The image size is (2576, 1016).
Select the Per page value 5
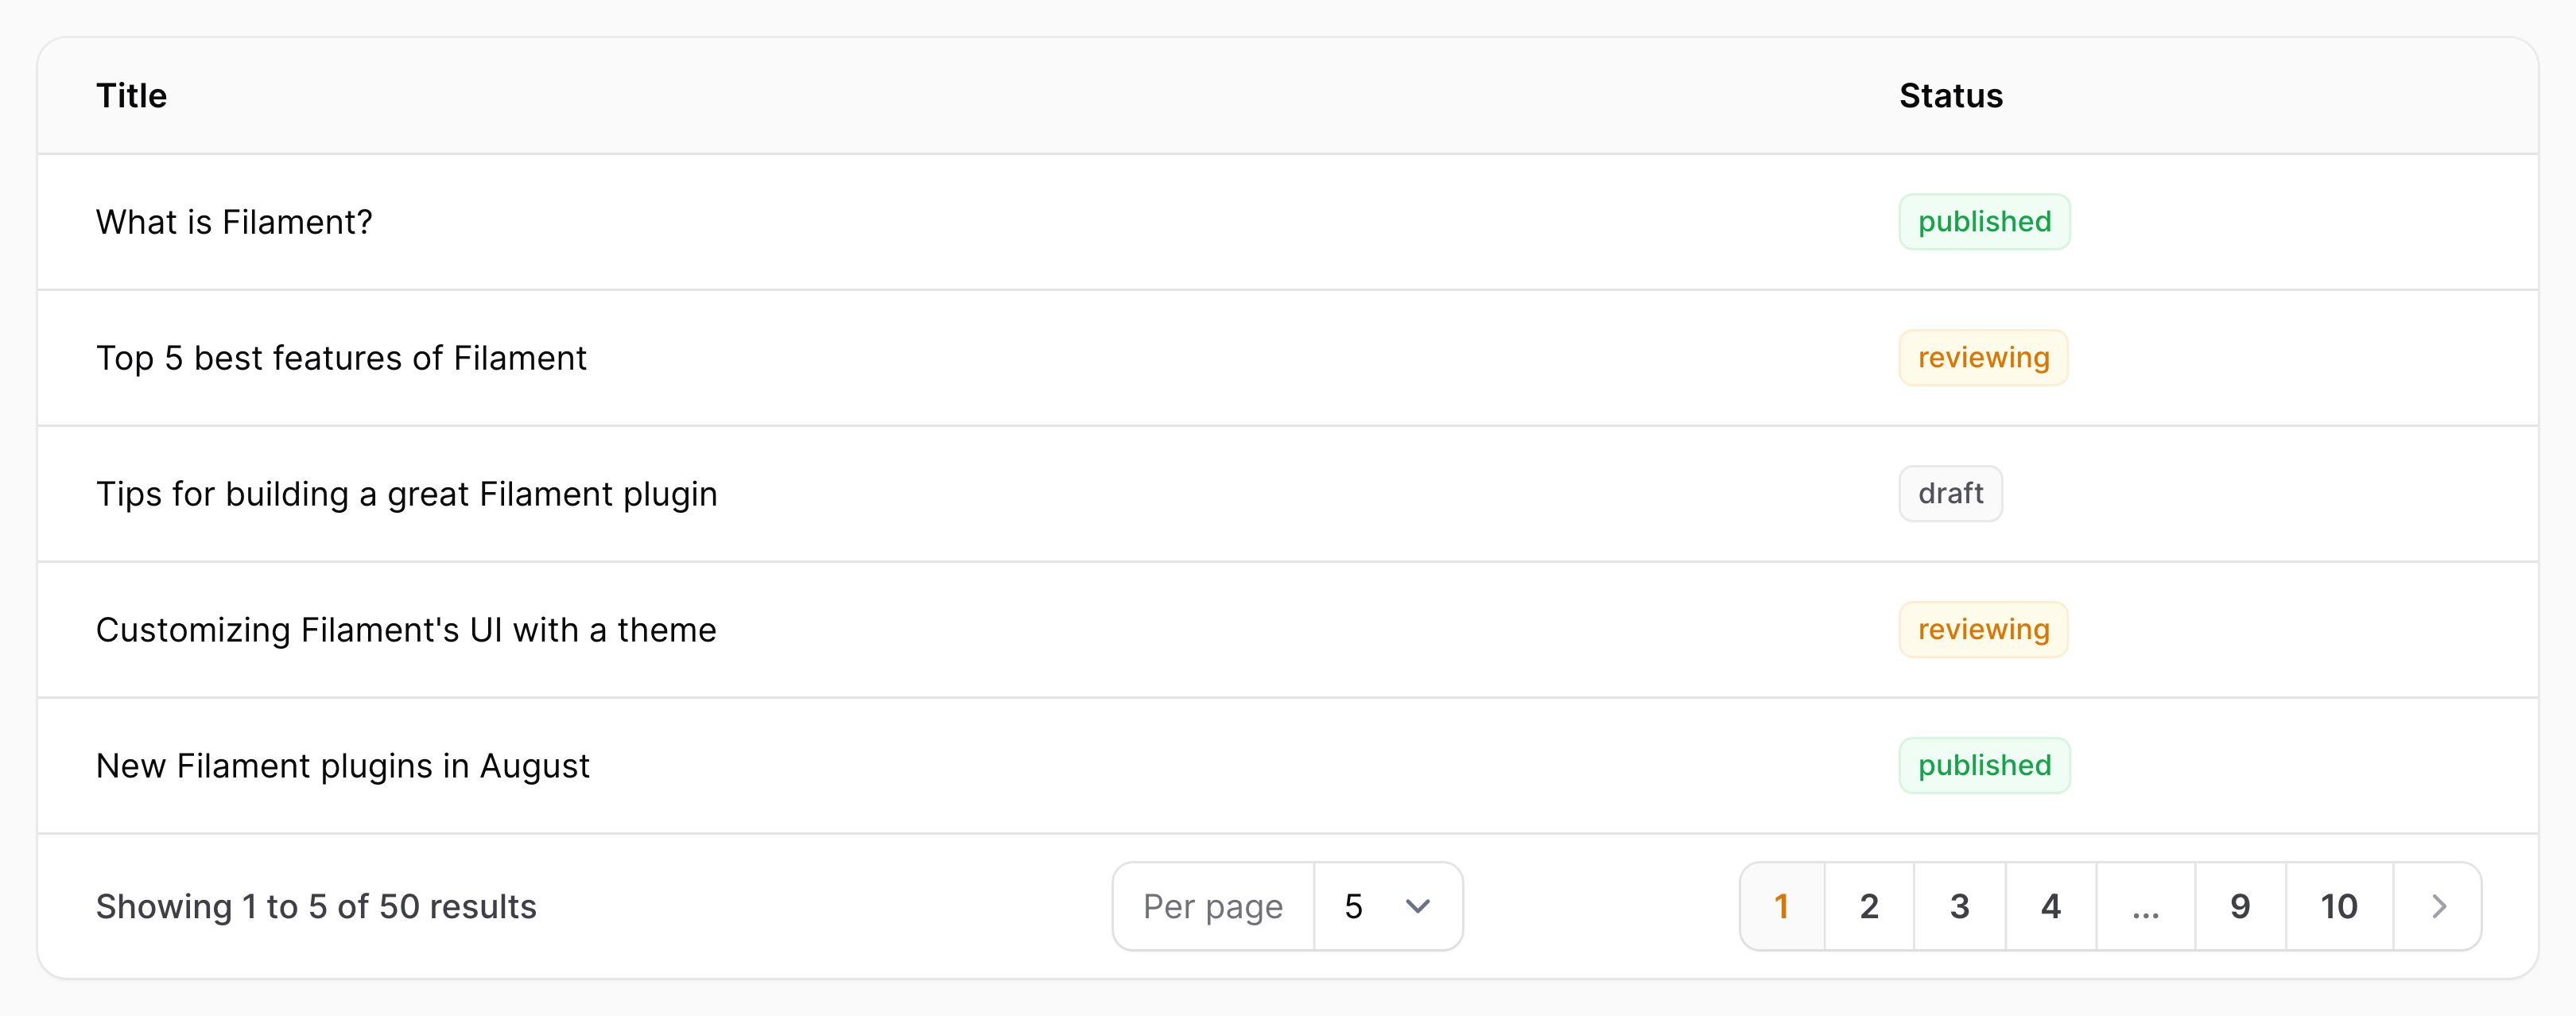(1388, 906)
